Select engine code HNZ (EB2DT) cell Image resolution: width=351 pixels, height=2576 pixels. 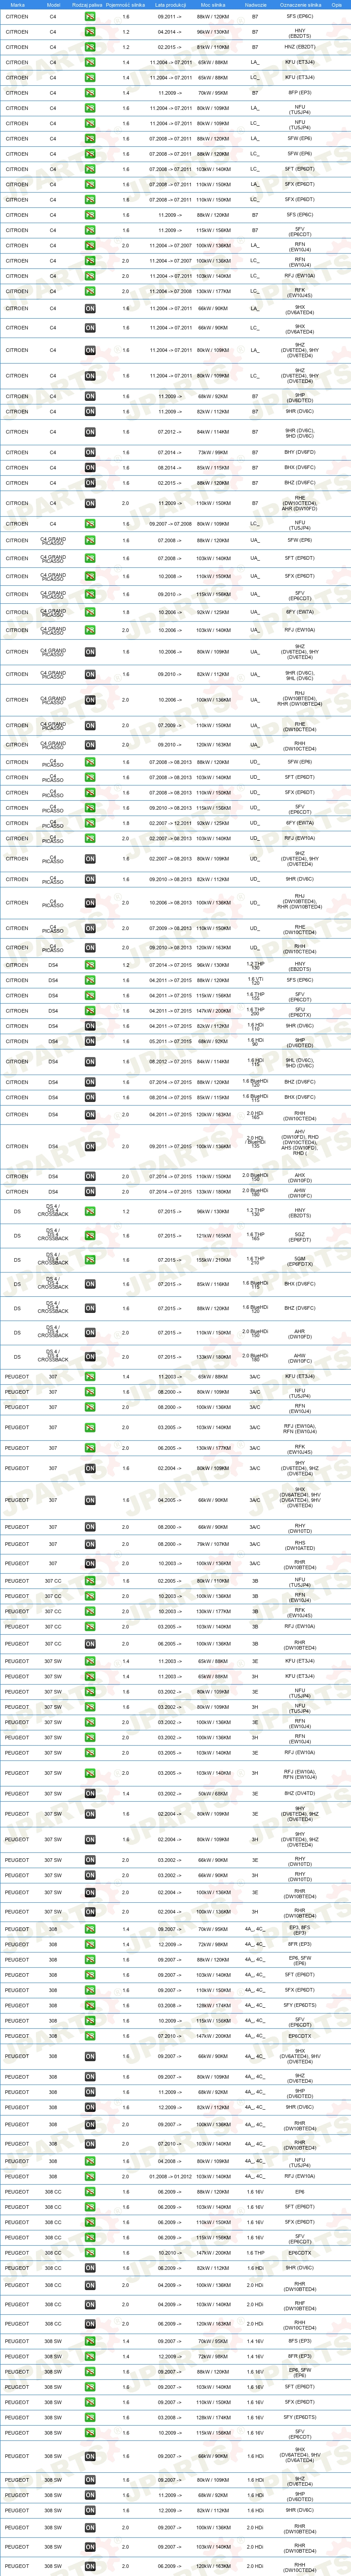coord(299,47)
